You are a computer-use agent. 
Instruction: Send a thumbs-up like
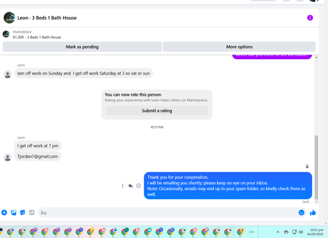click(313, 212)
